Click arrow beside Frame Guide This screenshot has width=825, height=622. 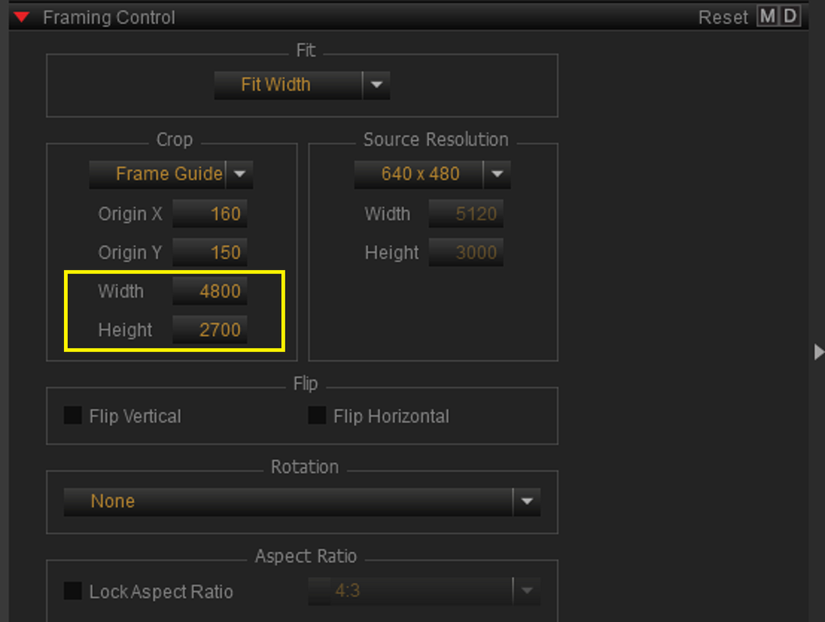pos(240,175)
